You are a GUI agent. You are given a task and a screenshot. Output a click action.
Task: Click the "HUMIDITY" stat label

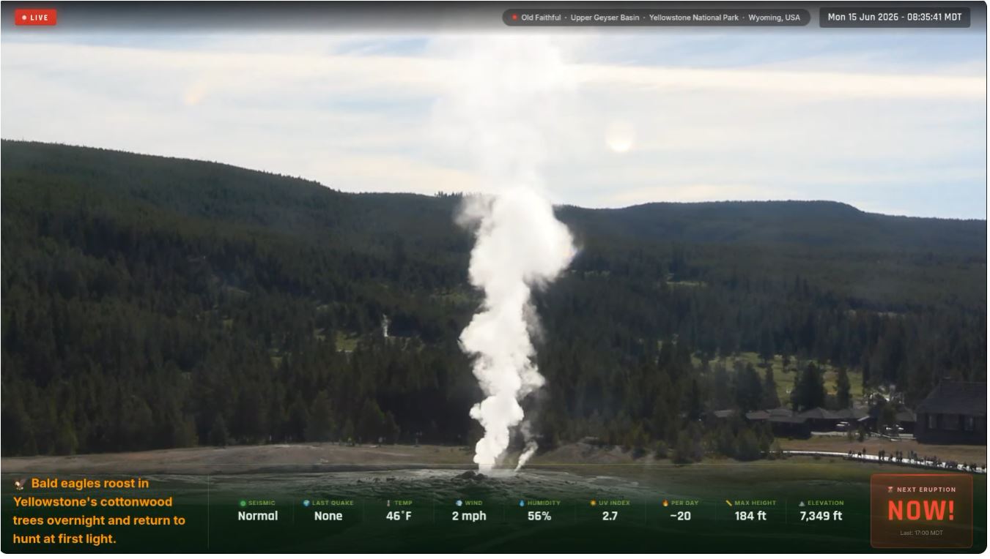point(544,503)
